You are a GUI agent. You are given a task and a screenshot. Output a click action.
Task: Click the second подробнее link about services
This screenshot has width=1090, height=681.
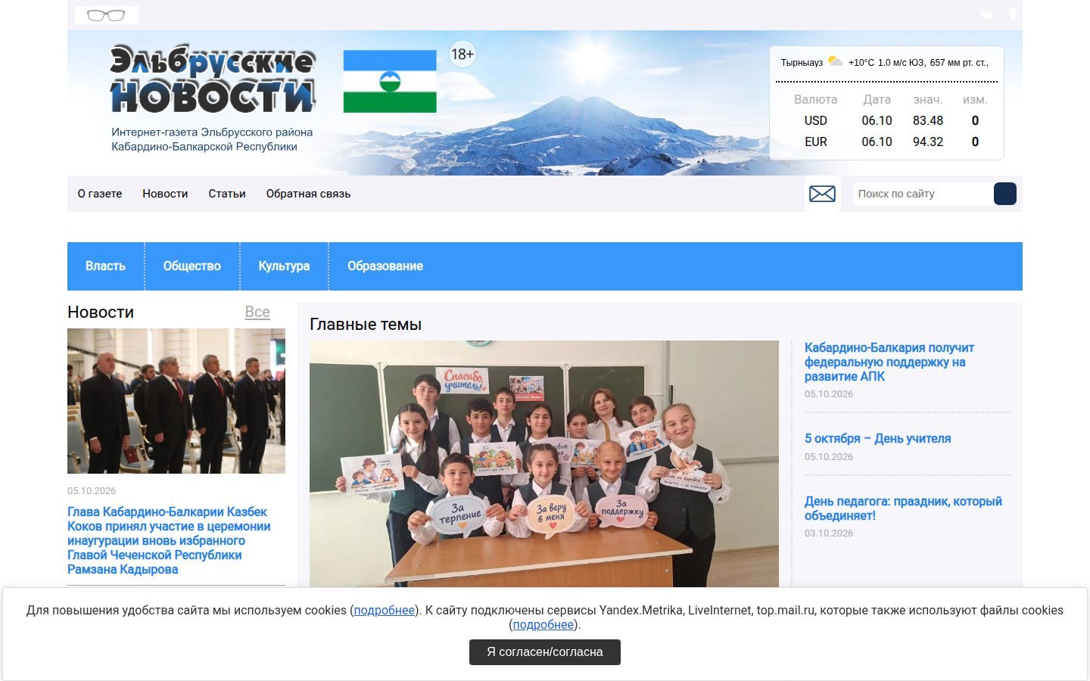click(x=543, y=624)
